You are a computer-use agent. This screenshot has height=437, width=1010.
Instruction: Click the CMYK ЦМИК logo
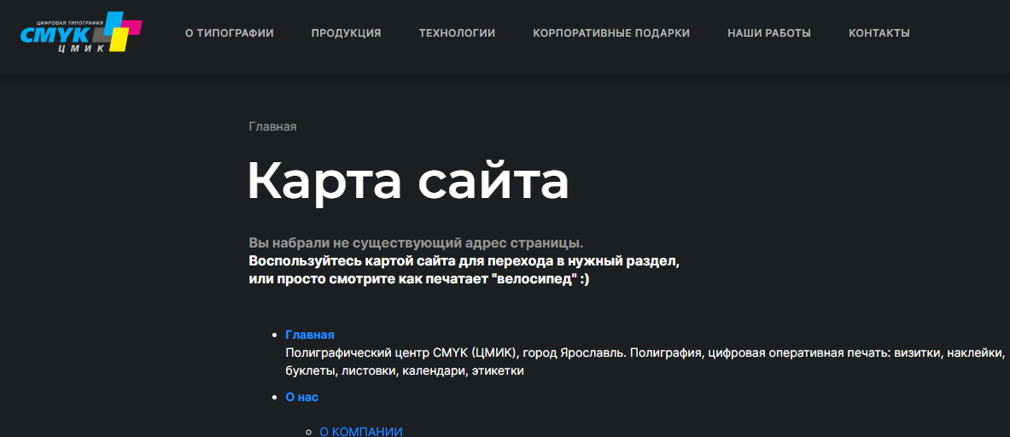(80, 32)
